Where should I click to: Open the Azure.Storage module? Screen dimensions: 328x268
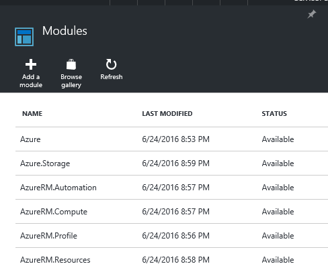pyautogui.click(x=45, y=163)
